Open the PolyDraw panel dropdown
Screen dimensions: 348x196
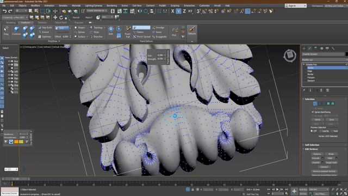click(54, 41)
